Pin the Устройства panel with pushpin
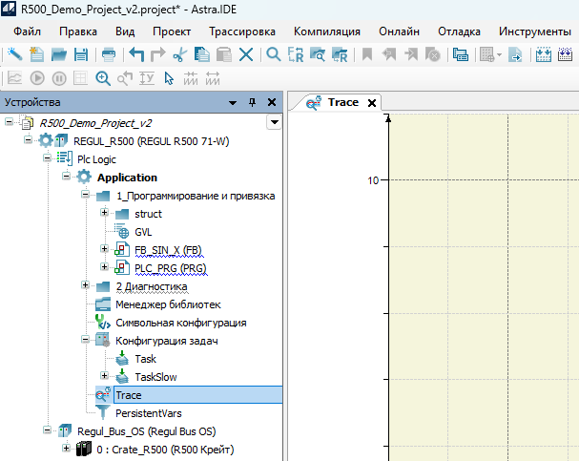This screenshot has width=579, height=461. pos(253,102)
